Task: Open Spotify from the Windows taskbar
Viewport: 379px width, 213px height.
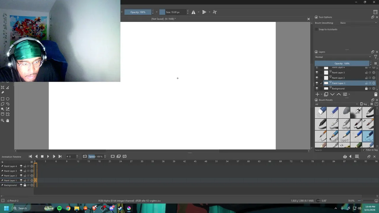Action: click(59, 208)
